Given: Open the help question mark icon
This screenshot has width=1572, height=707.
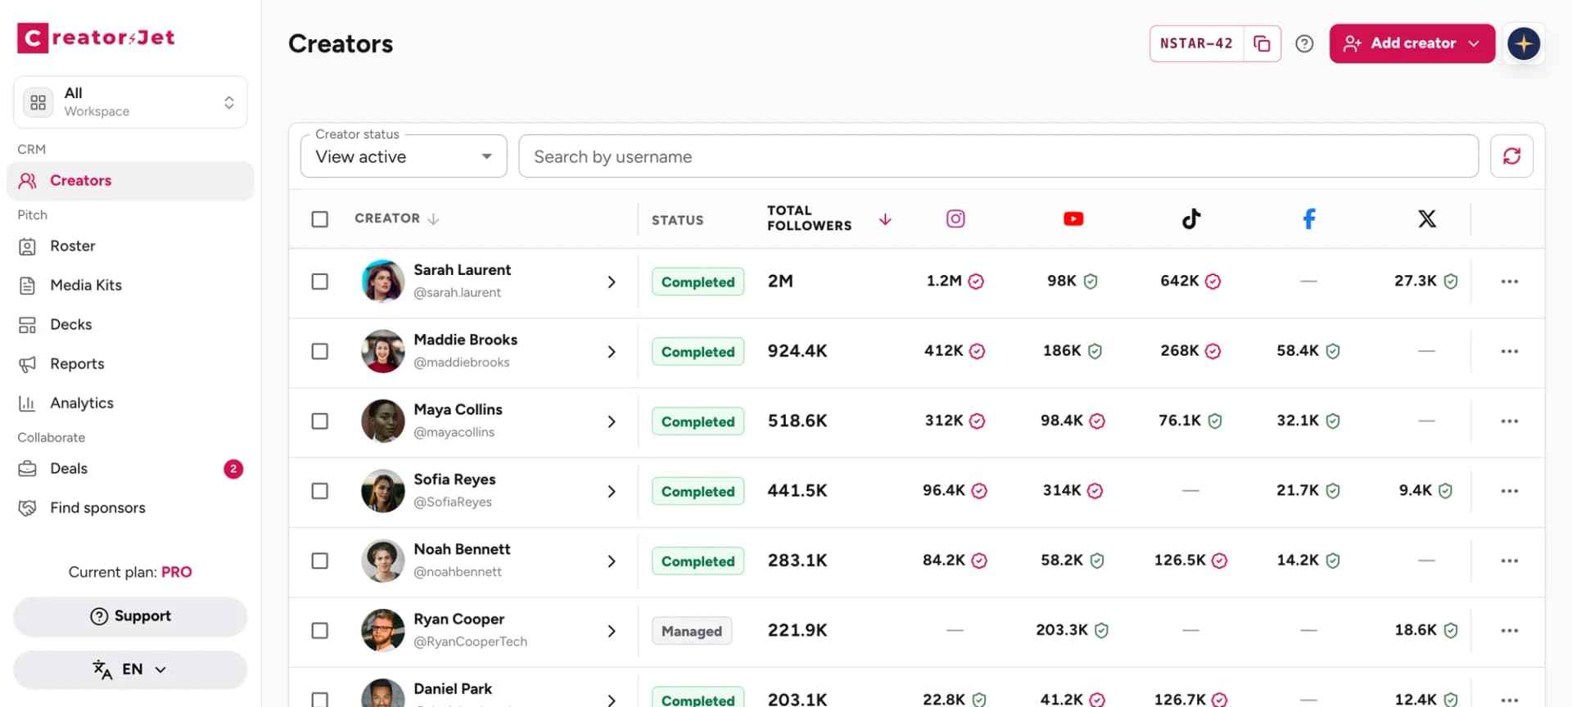Looking at the screenshot, I should click(1304, 43).
